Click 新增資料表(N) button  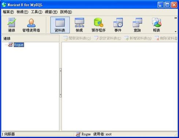coord(138,38)
